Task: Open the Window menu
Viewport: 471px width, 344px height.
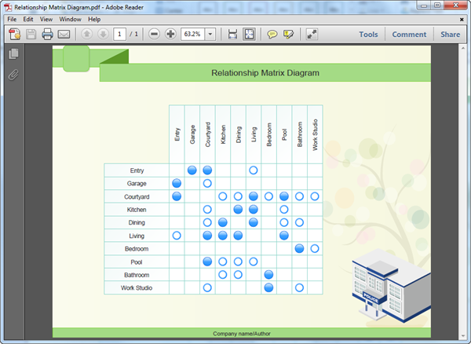Action: [x=71, y=19]
